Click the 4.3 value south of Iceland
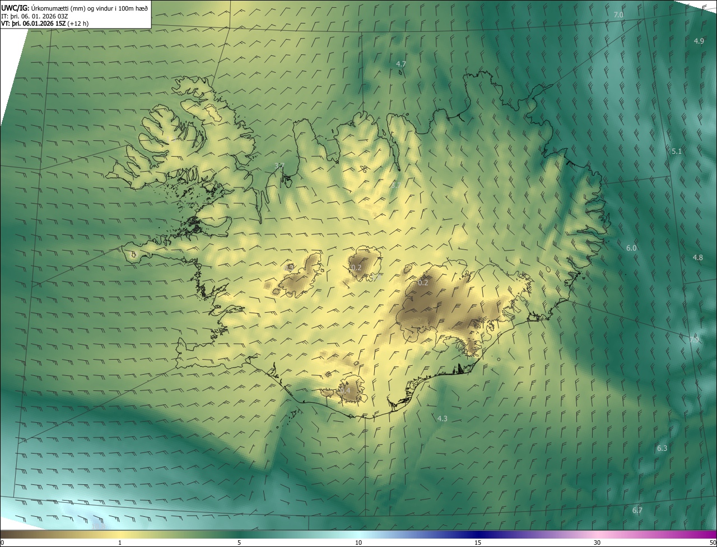Image resolution: width=717 pixels, height=547 pixels. [442, 418]
